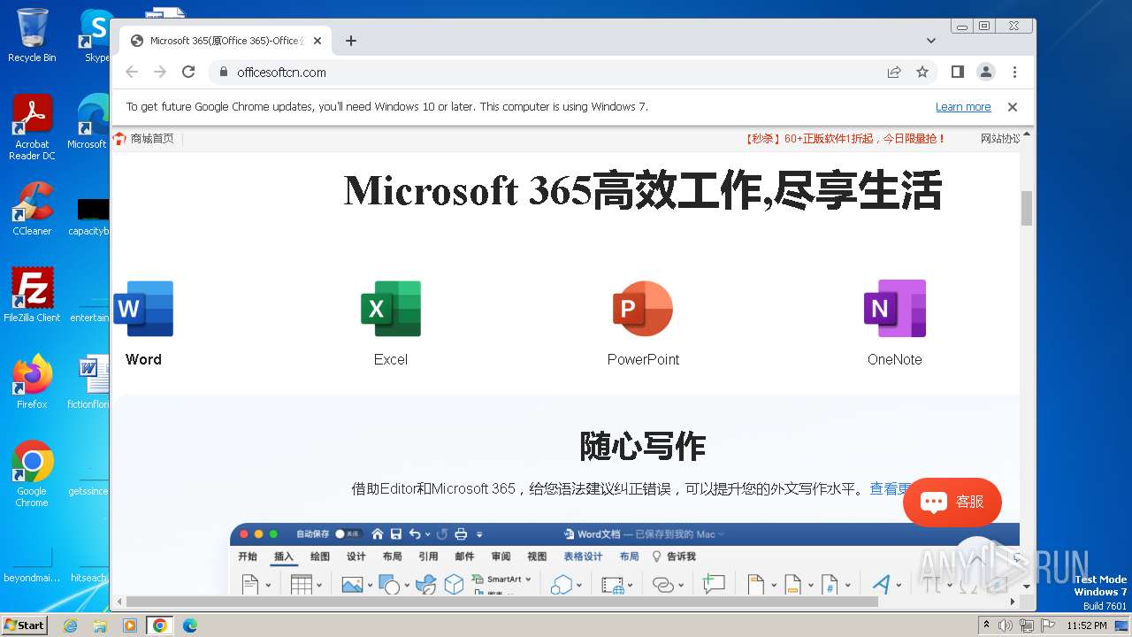Click the page horizontal scrollbar thumb
The width and height of the screenshot is (1132, 637).
pos(502,602)
